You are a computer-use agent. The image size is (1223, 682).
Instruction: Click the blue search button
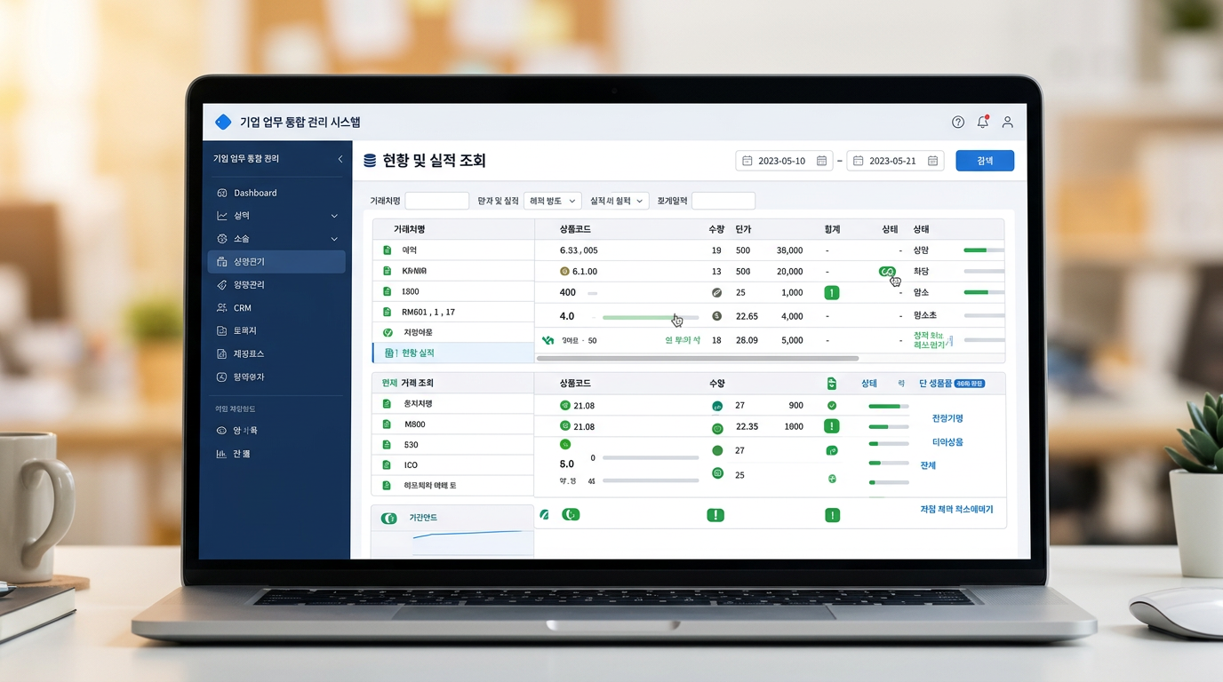click(985, 161)
